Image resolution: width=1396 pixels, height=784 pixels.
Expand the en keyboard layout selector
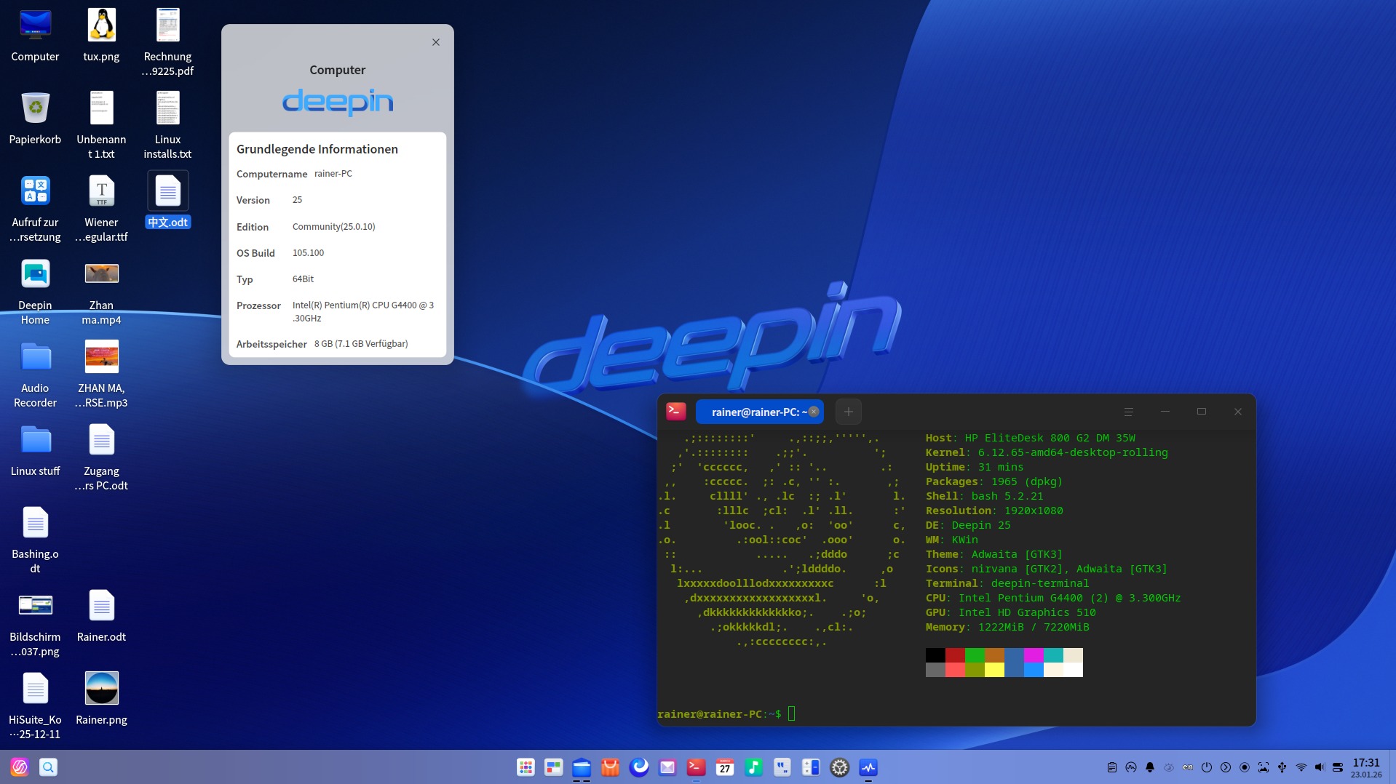(1188, 767)
